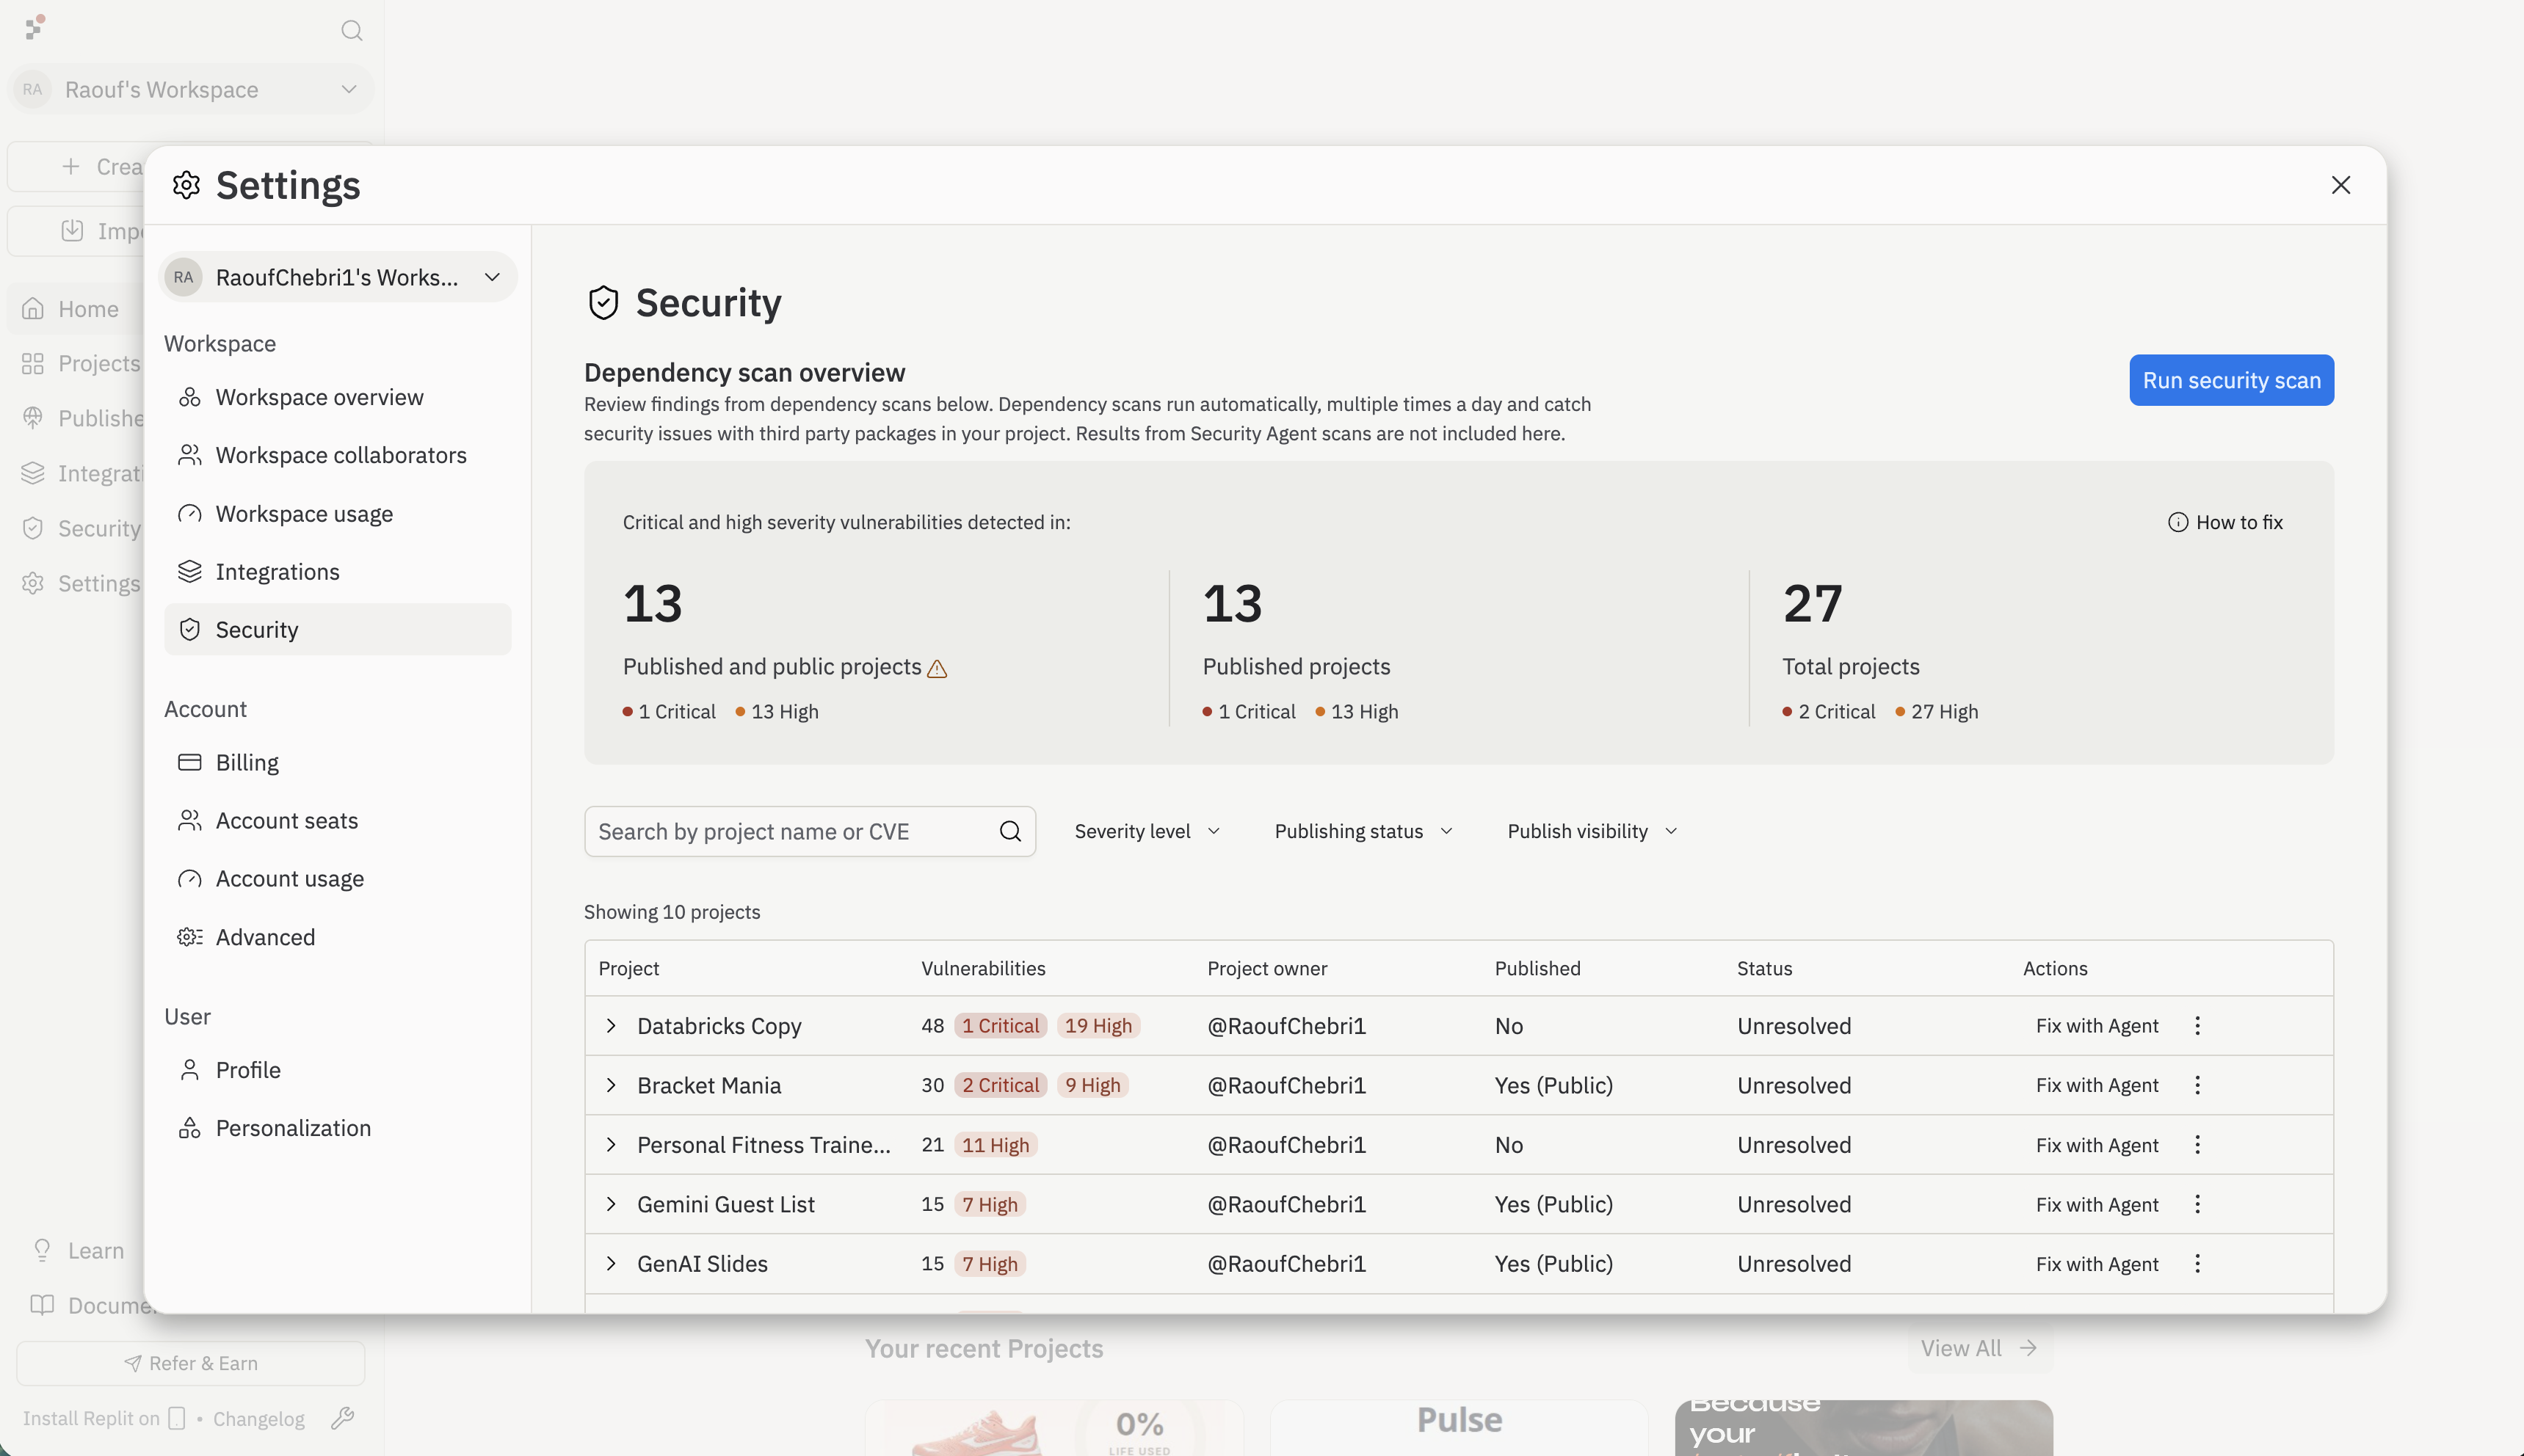This screenshot has width=2524, height=1456.
Task: Open Billing settings
Action: [x=338, y=762]
